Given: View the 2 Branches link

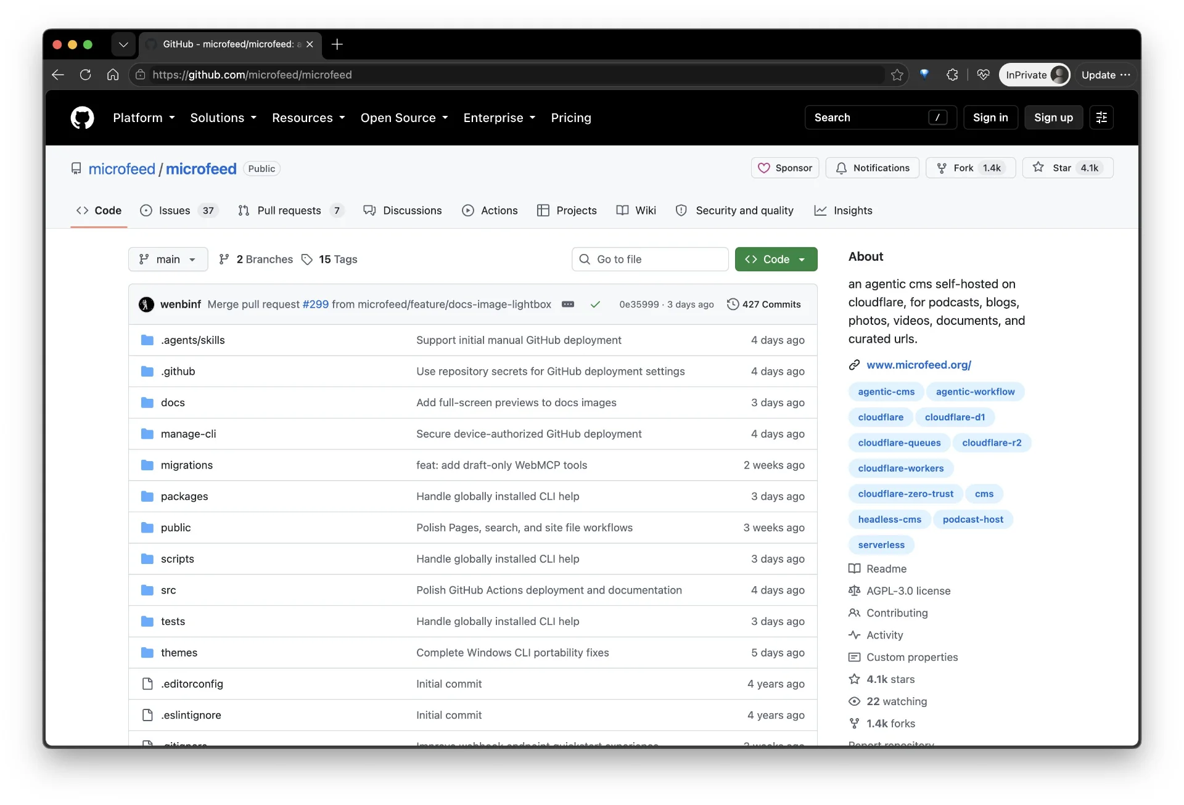Looking at the screenshot, I should (256, 259).
